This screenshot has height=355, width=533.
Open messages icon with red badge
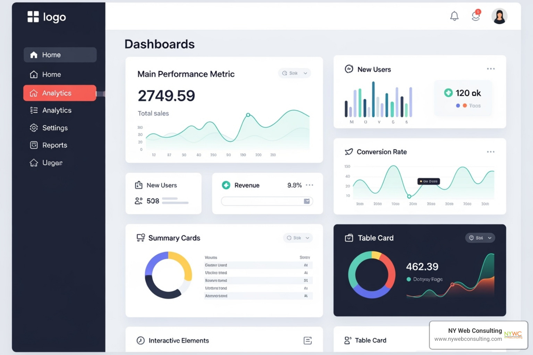click(476, 15)
